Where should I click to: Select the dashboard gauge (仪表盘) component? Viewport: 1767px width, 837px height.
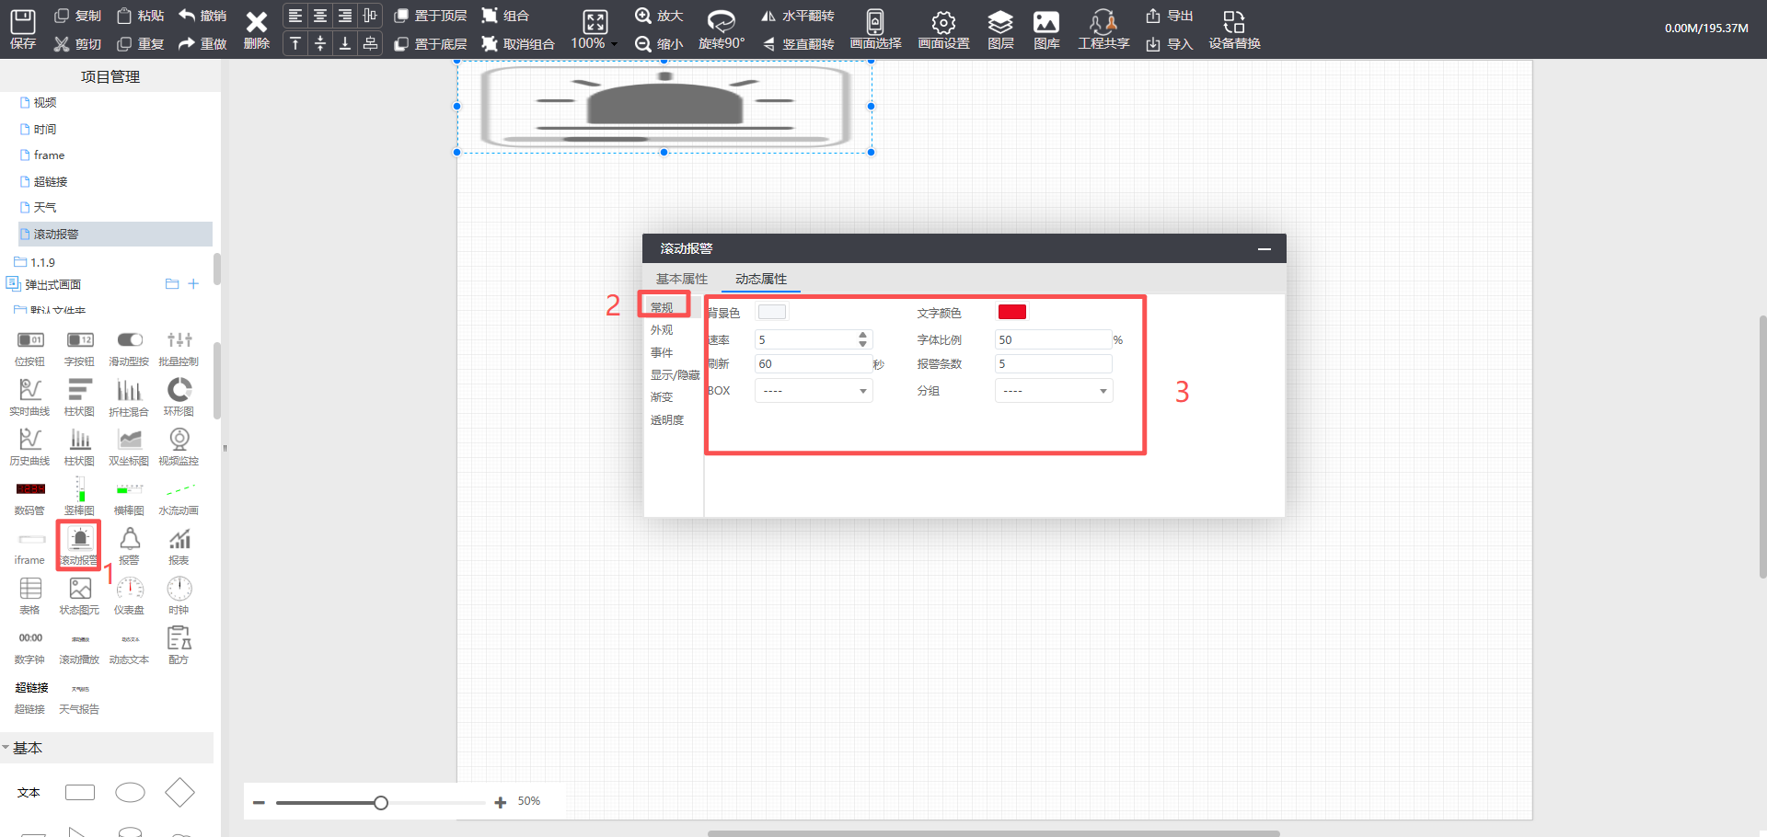(130, 595)
